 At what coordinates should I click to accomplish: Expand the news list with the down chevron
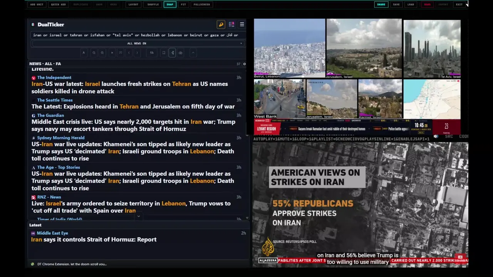[139, 216]
